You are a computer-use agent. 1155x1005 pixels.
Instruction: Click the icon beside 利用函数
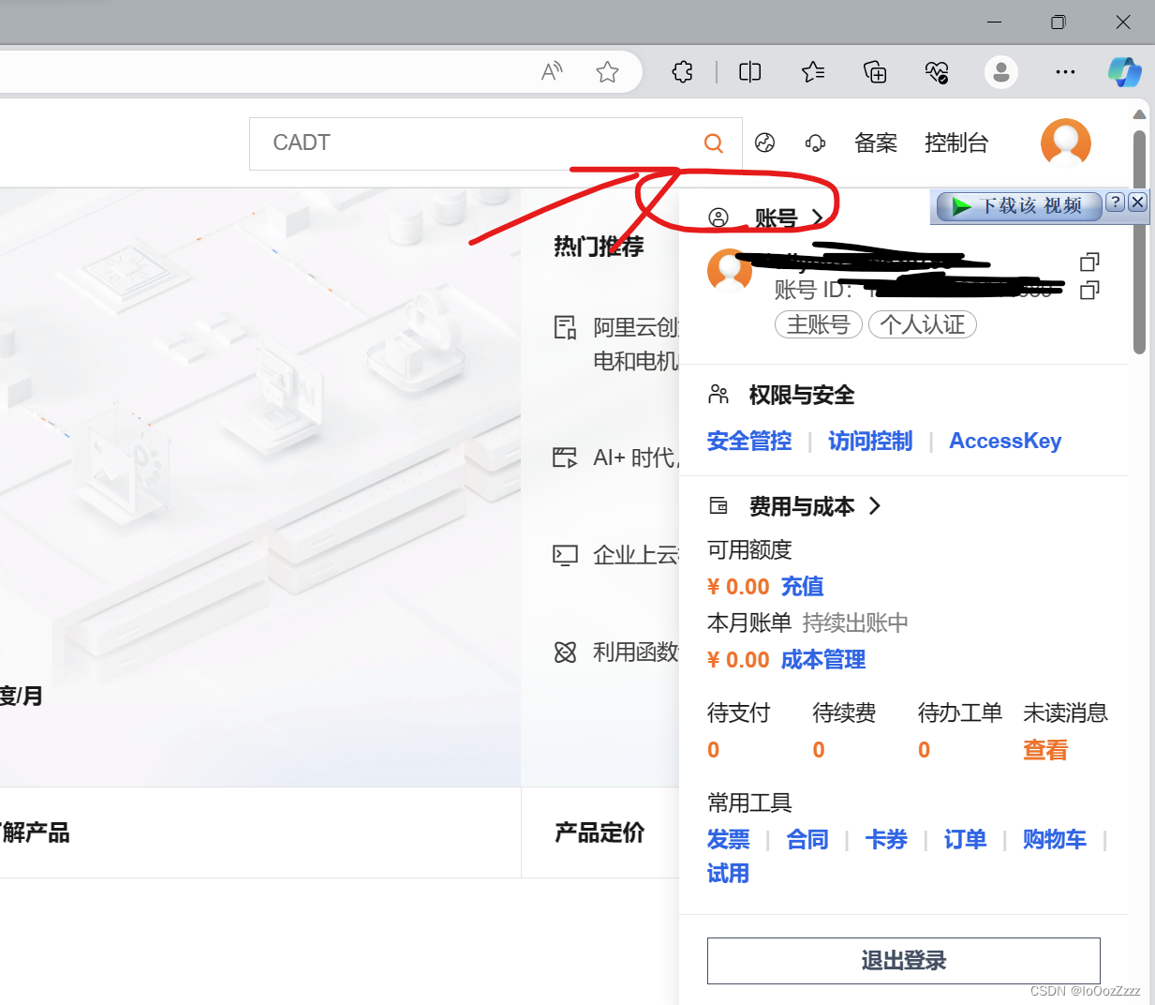[x=565, y=652]
